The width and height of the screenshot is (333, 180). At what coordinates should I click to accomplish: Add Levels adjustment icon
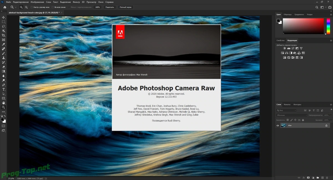click(289, 48)
